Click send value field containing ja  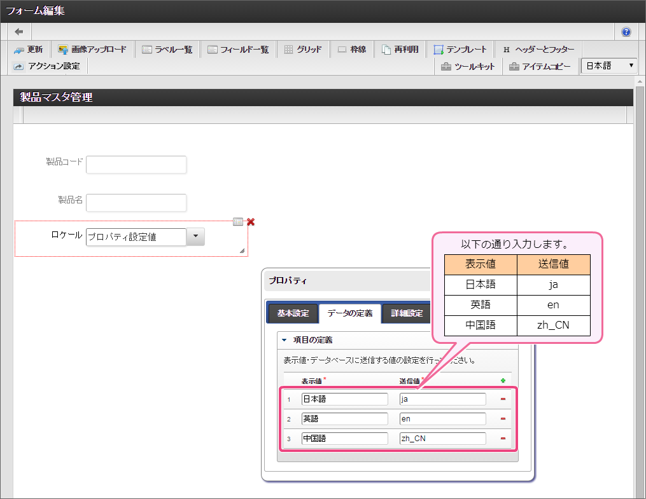(443, 399)
